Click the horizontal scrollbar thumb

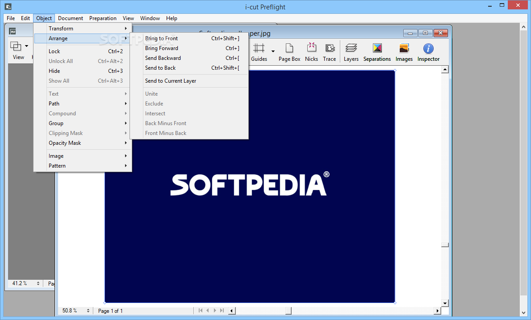click(288, 311)
